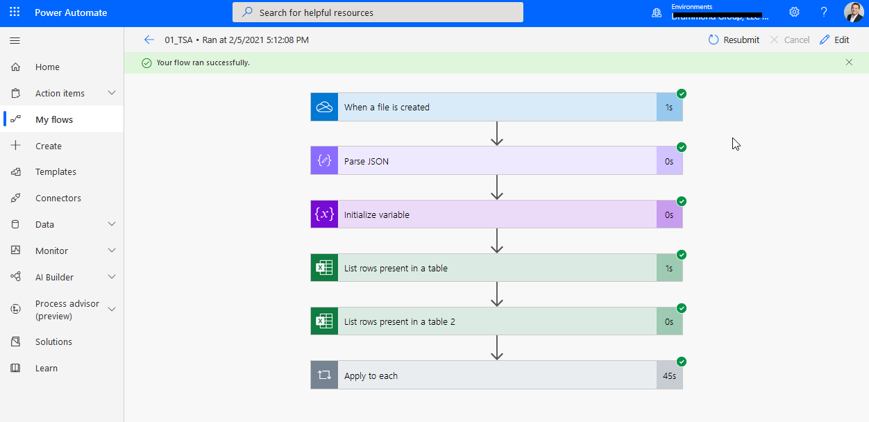Expand the Action items menu chevron
Screen dimensions: 869x422
[112, 93]
